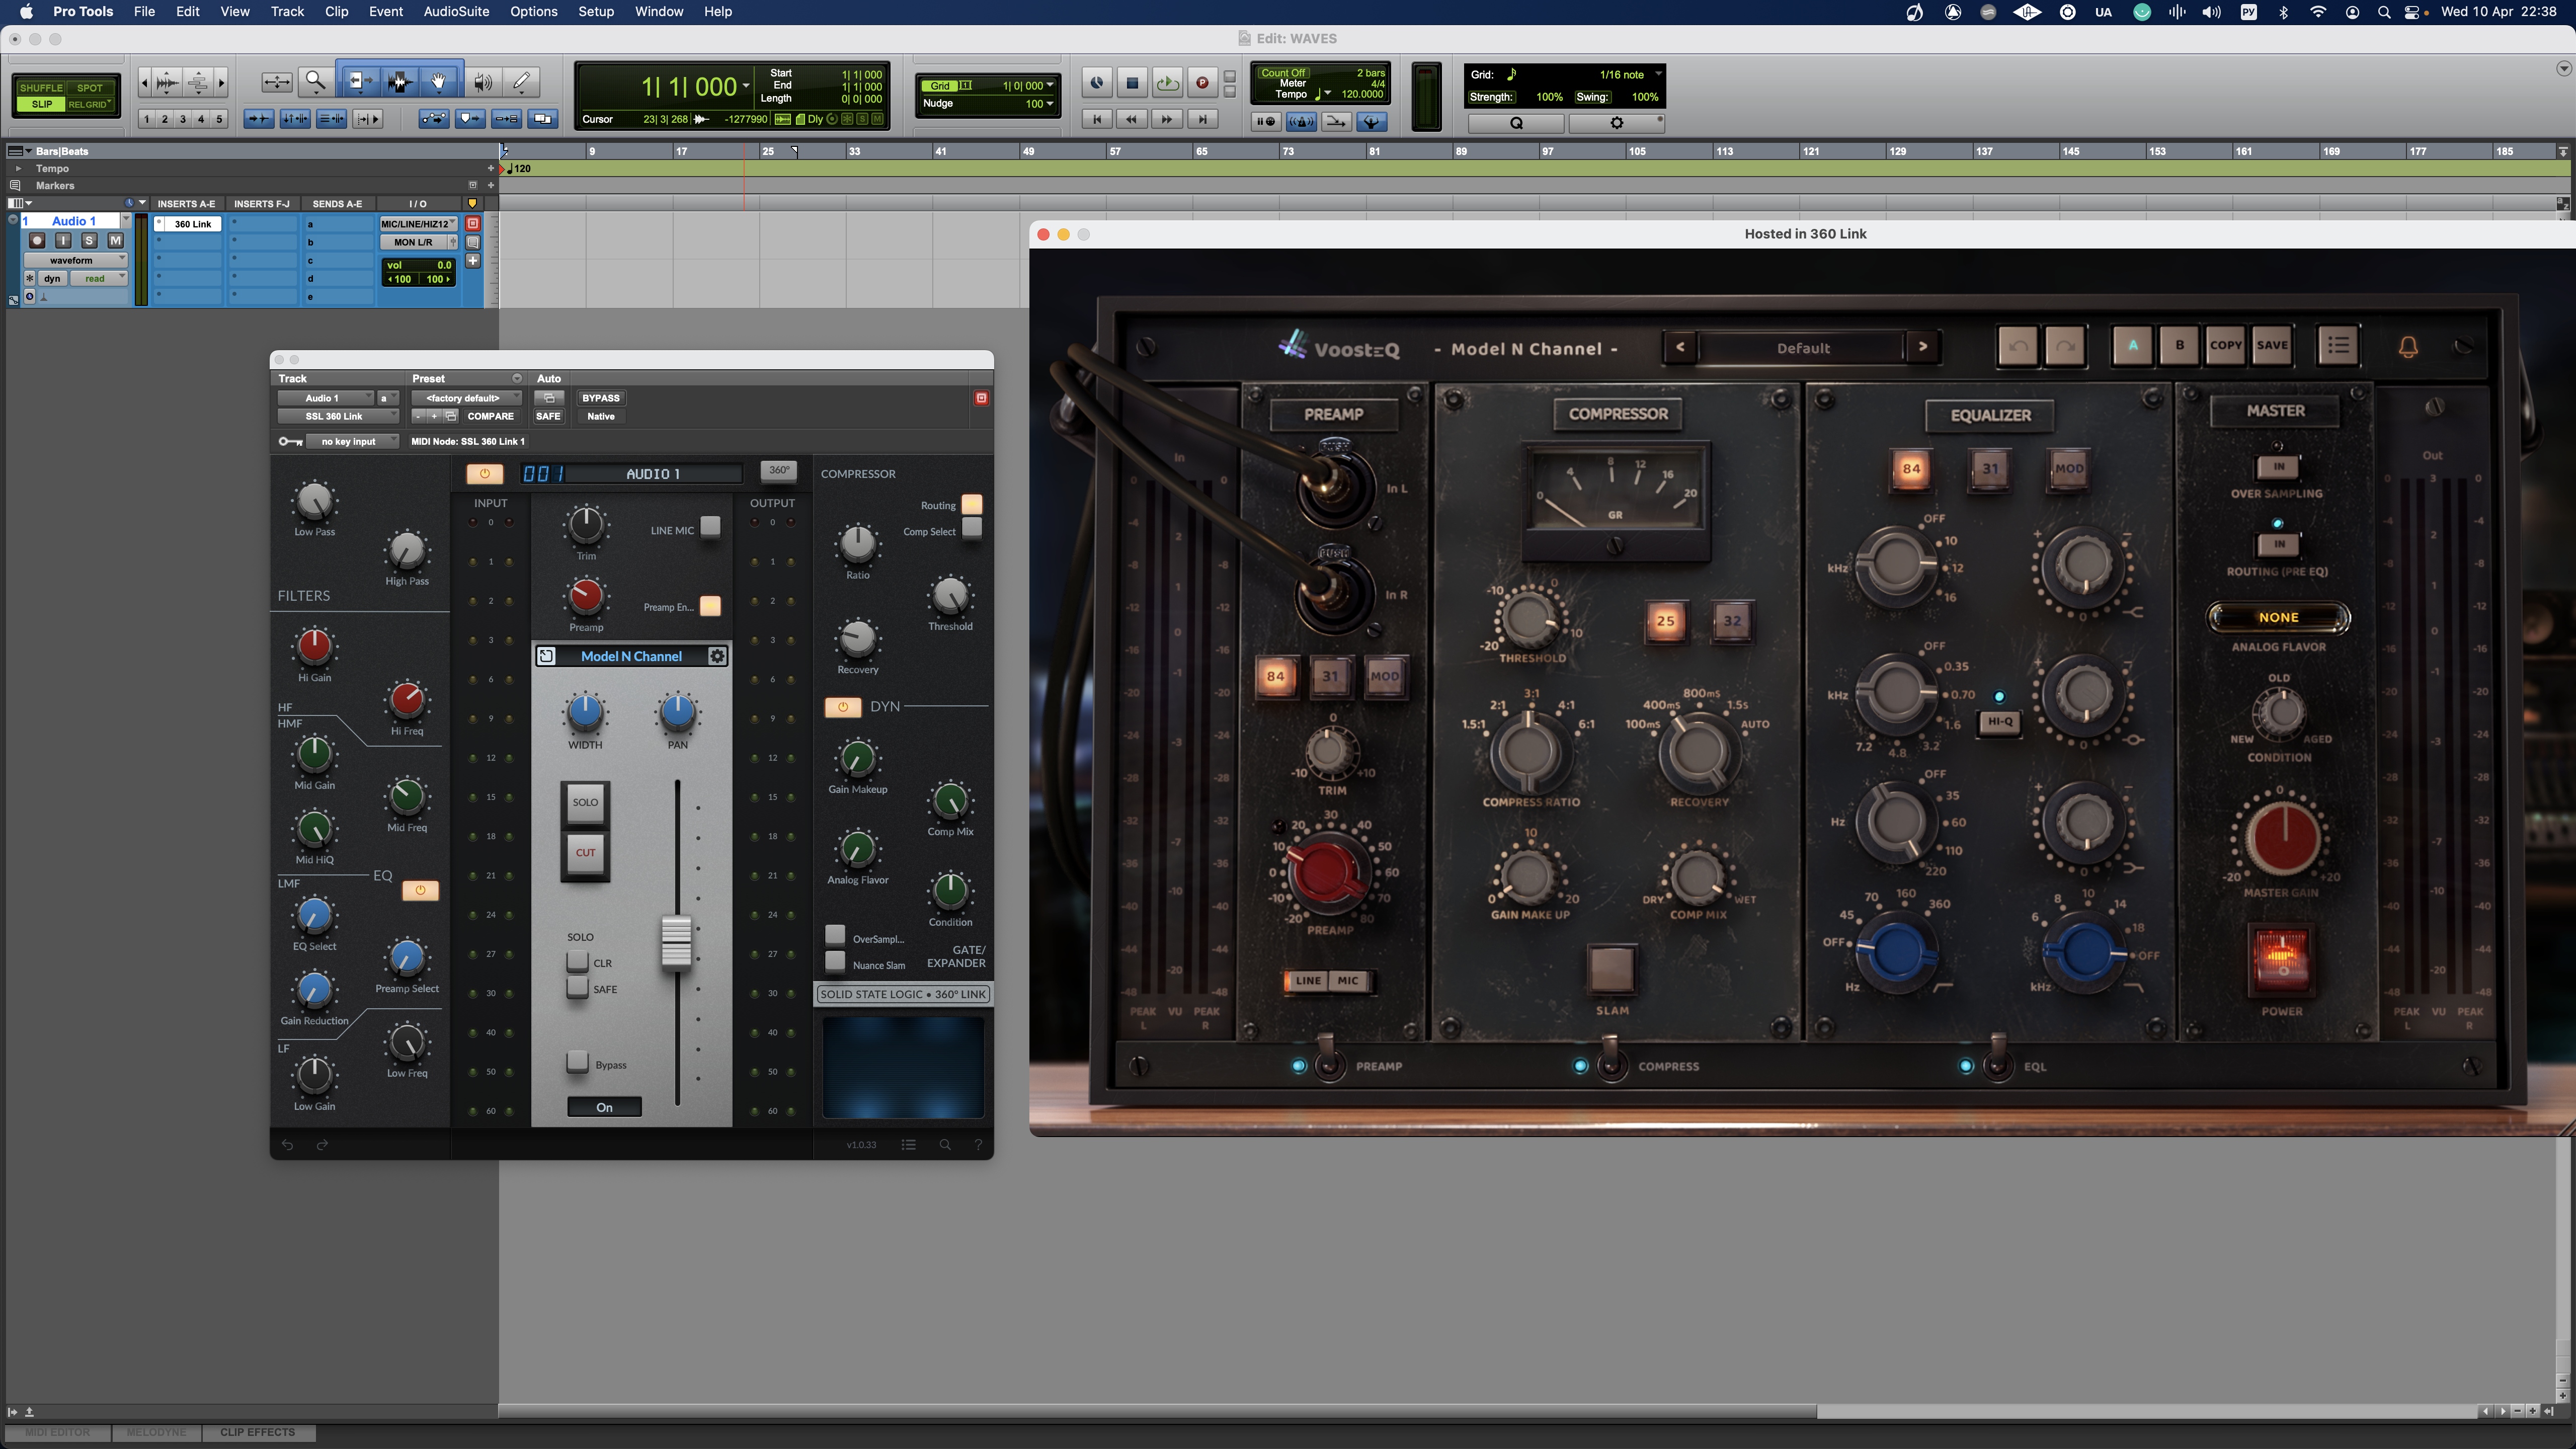This screenshot has height=1449, width=2576.
Task: Open the Nudge value dropdown
Action: pos(1049,104)
